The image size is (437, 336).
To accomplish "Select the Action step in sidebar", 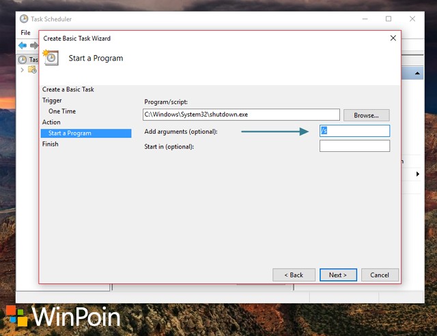I will (51, 122).
